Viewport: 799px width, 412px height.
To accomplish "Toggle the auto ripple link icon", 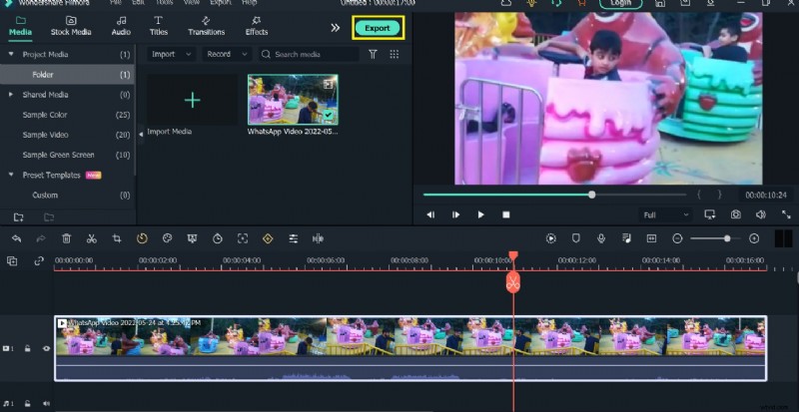I will coord(39,261).
